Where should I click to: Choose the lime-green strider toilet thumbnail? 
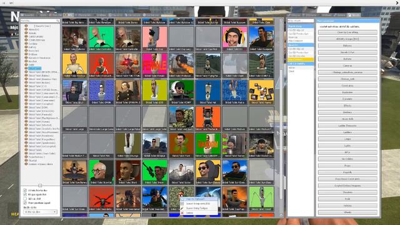[261, 199]
